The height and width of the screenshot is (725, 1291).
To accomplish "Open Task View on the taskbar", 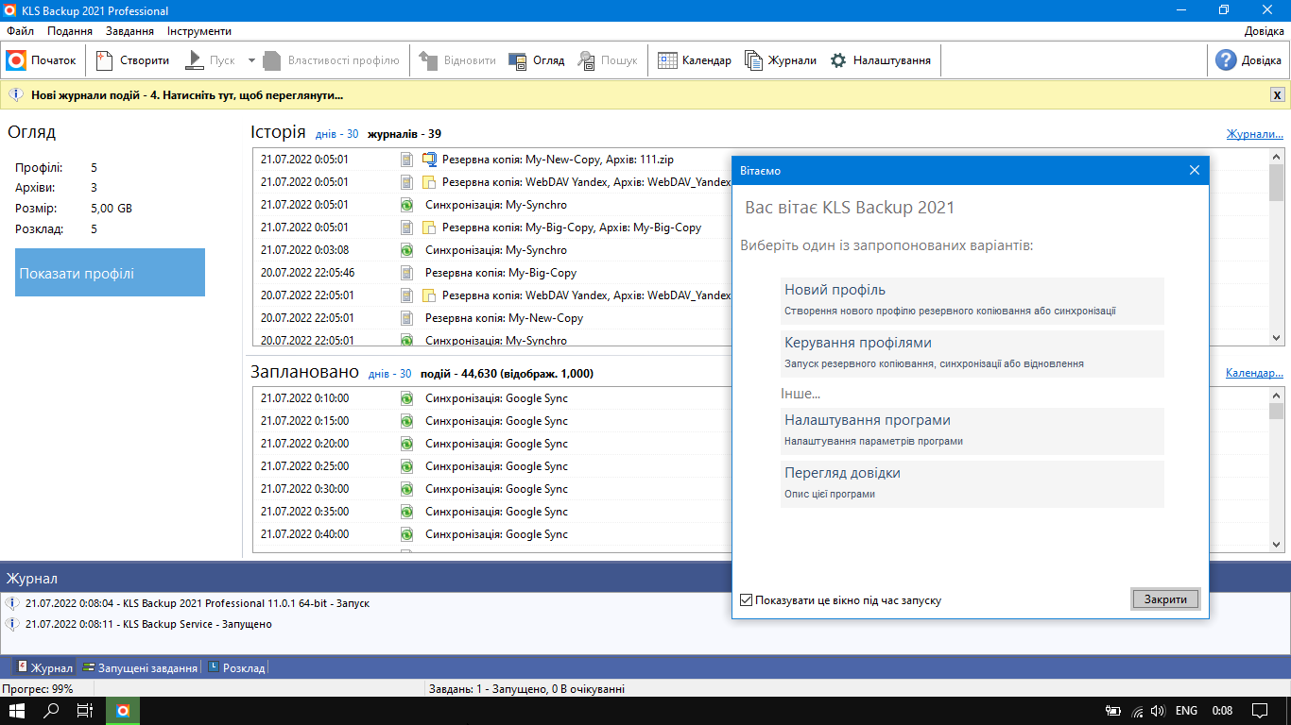I will [85, 711].
